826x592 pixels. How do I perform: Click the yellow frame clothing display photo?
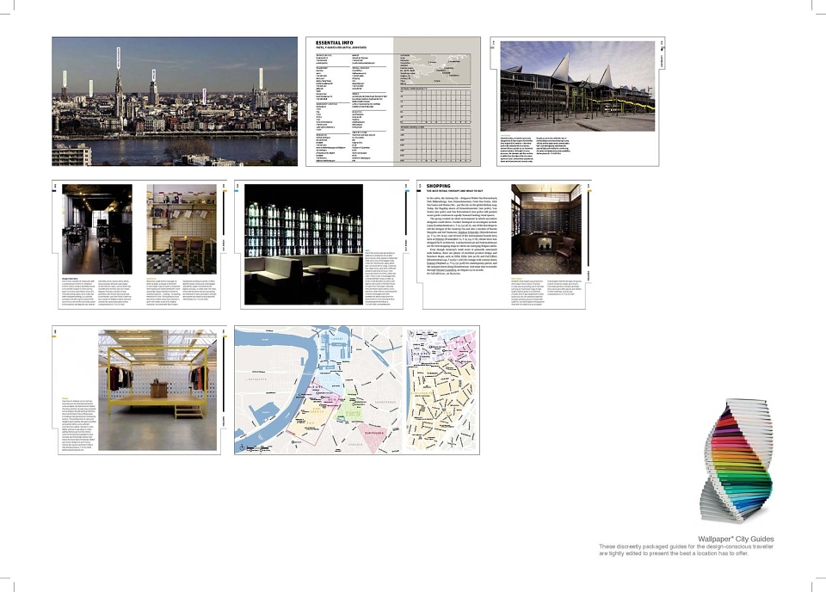[x=157, y=391]
